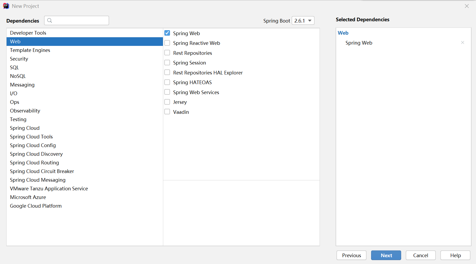Open the Testing category

84,119
